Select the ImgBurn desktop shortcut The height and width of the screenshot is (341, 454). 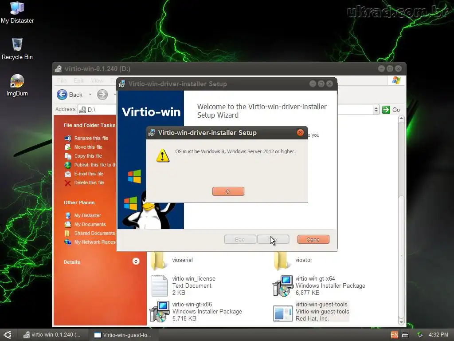pyautogui.click(x=17, y=85)
